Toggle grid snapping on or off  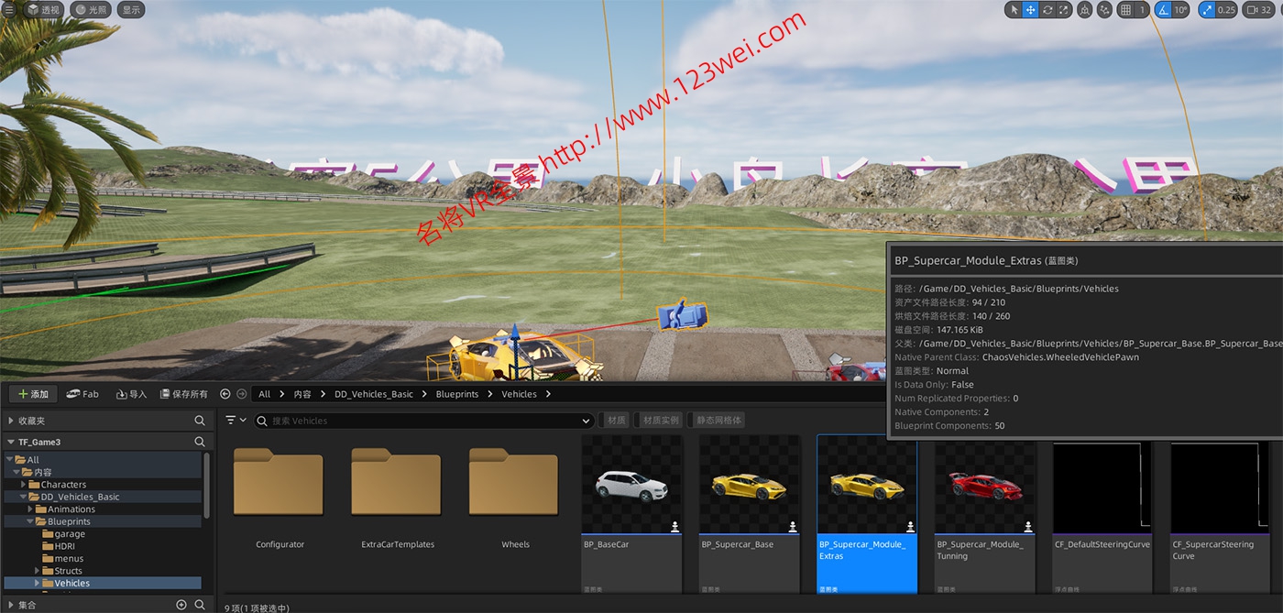(1126, 10)
